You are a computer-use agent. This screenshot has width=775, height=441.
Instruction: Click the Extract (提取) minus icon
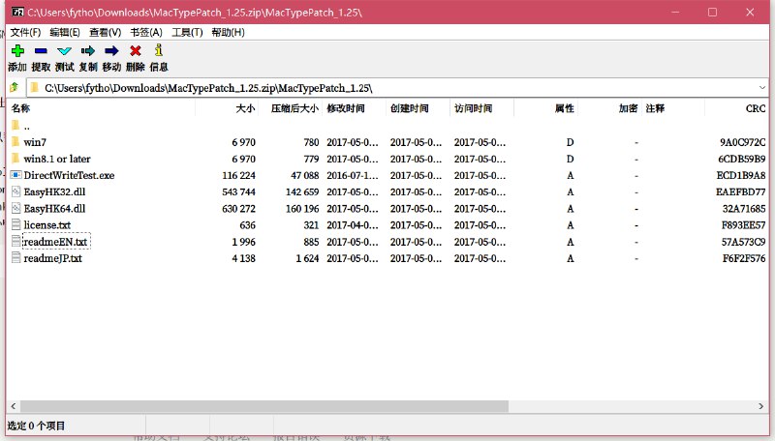click(x=41, y=50)
